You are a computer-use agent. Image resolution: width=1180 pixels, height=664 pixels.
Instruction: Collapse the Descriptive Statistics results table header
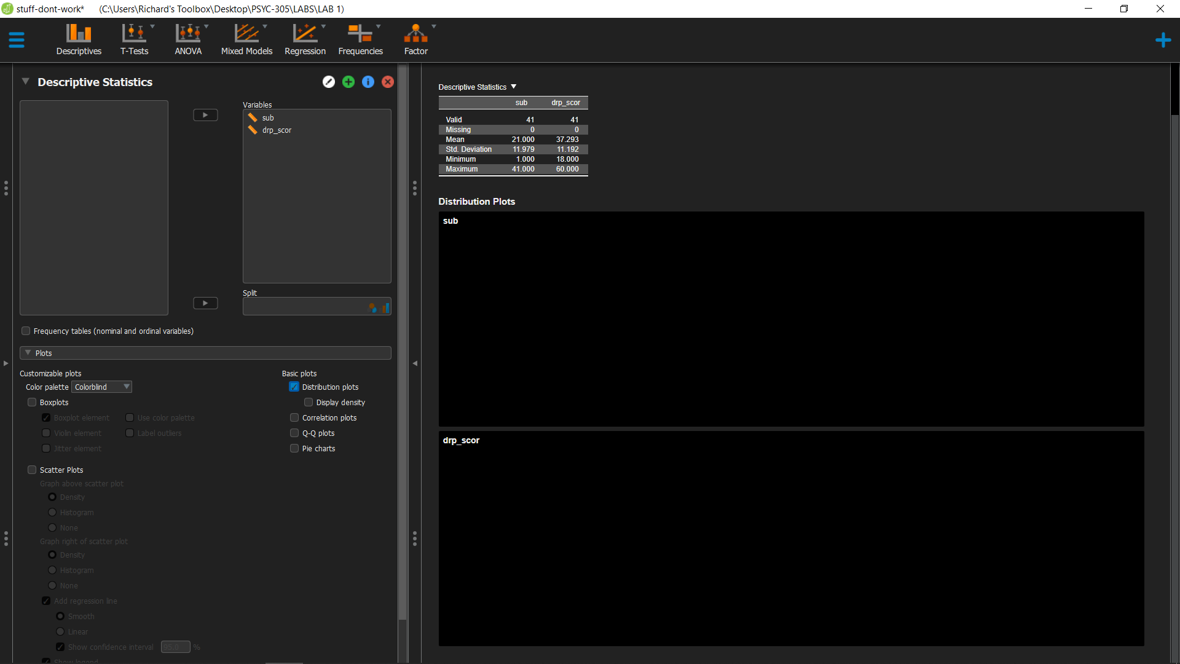coord(514,87)
